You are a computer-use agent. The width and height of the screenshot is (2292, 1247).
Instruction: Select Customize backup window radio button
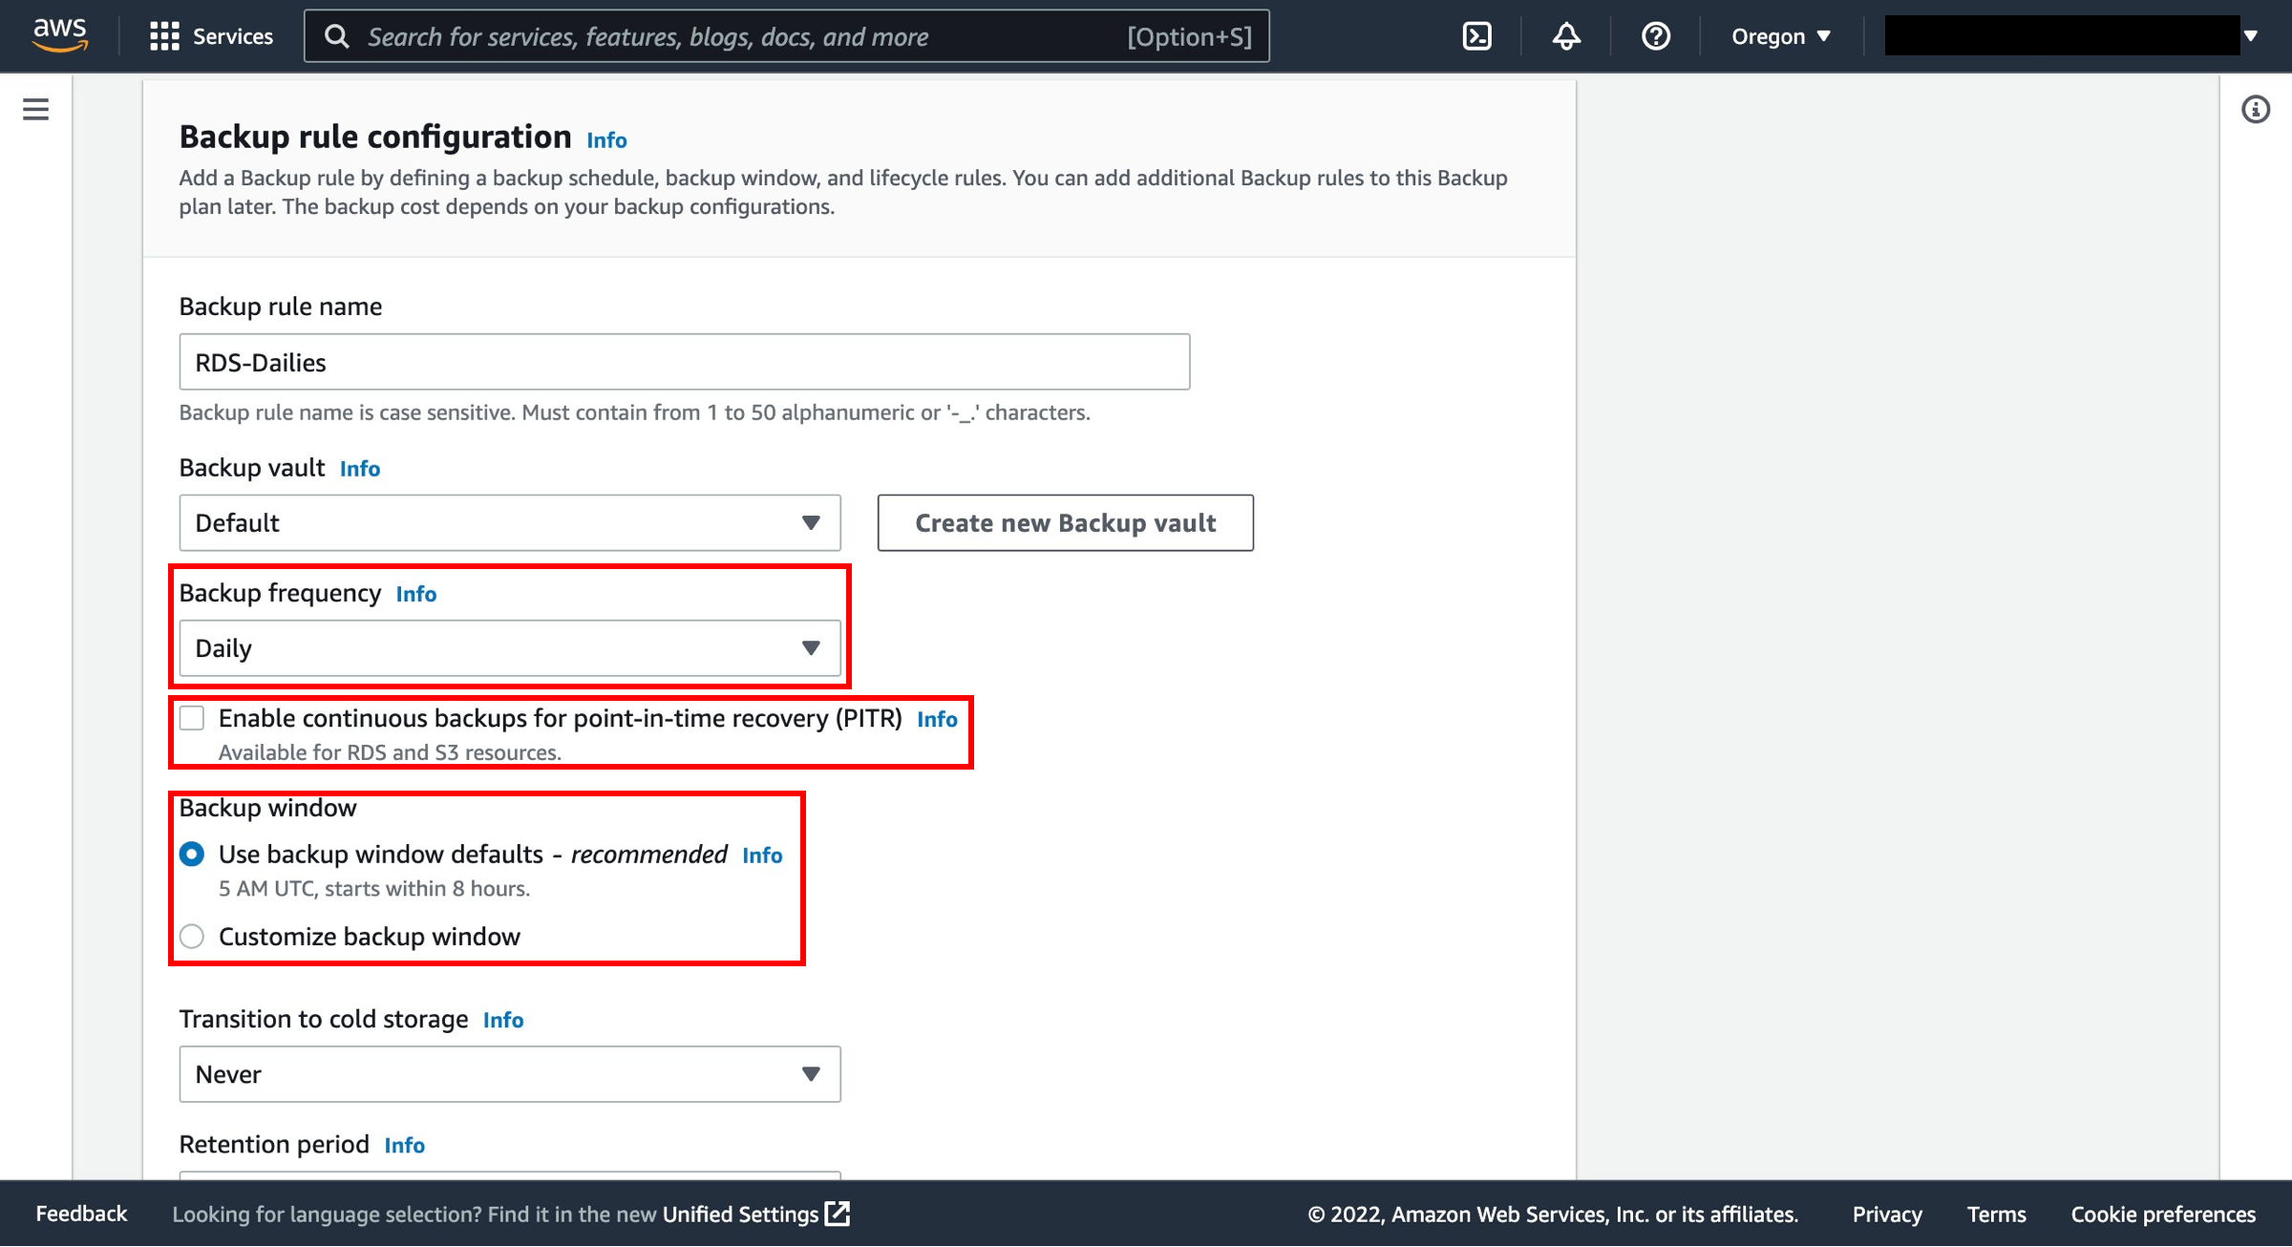click(x=194, y=936)
